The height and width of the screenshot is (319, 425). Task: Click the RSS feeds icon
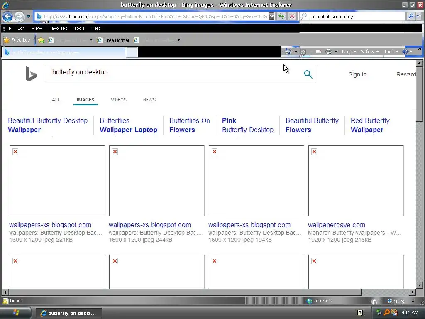point(303,52)
